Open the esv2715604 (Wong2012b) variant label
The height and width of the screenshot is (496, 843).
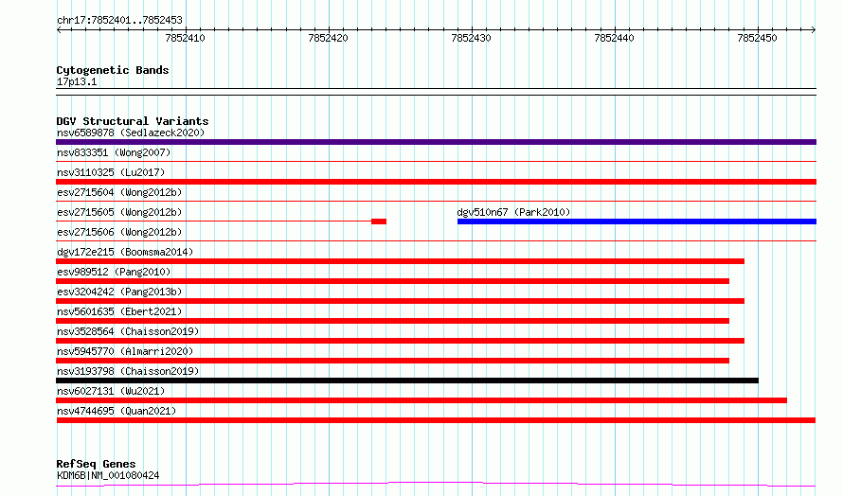[119, 192]
